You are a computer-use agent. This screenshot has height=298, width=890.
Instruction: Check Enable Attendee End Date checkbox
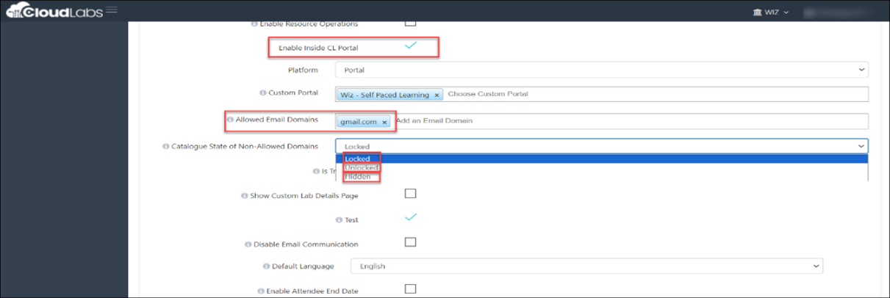click(x=411, y=289)
